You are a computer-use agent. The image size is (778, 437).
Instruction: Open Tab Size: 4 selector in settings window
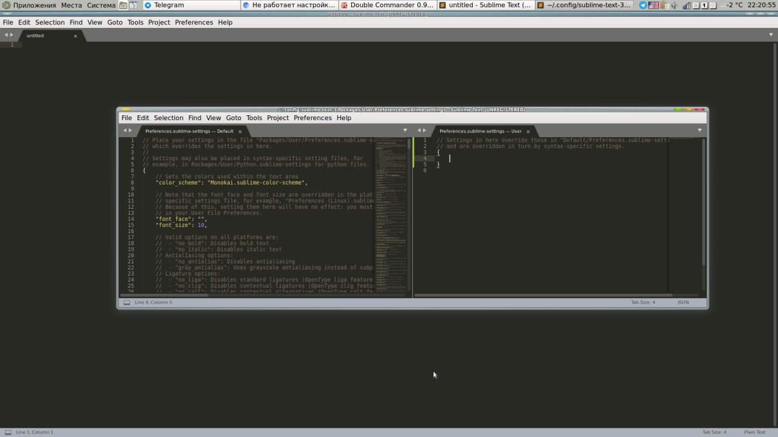643,302
